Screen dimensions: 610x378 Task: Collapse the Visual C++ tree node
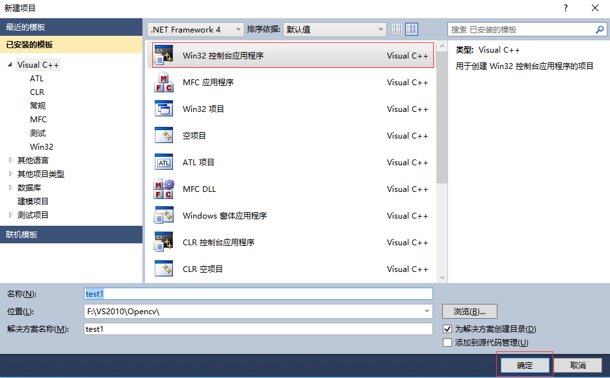[x=10, y=64]
